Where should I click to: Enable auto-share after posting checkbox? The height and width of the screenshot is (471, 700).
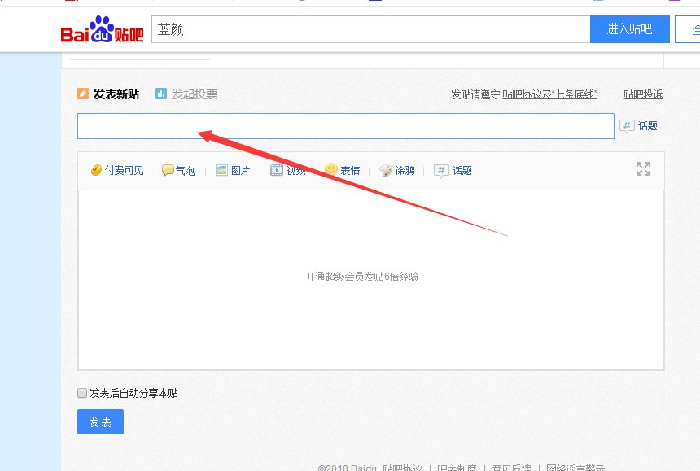pos(81,392)
